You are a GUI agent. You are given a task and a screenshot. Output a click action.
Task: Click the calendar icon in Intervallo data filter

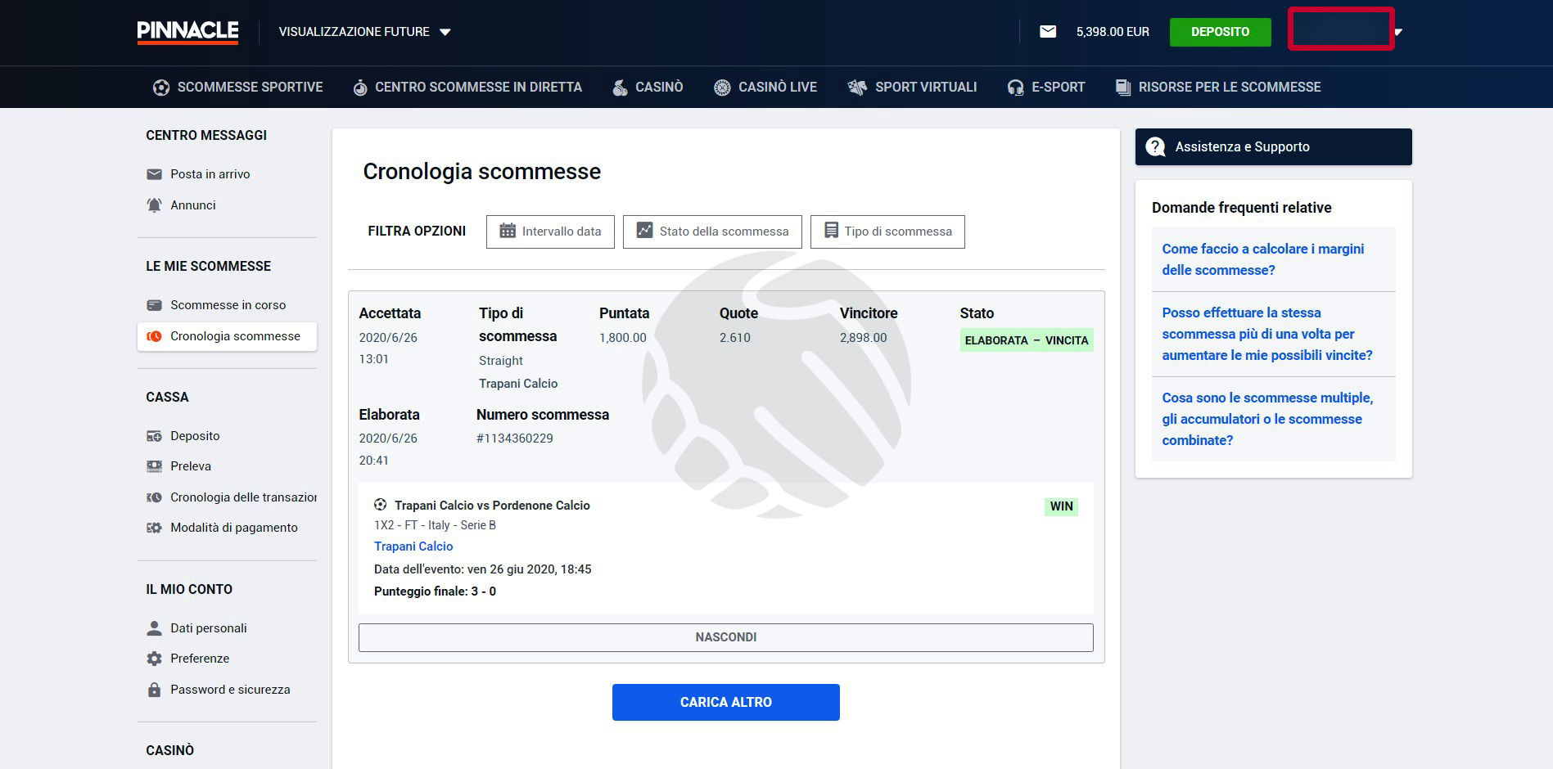point(508,231)
